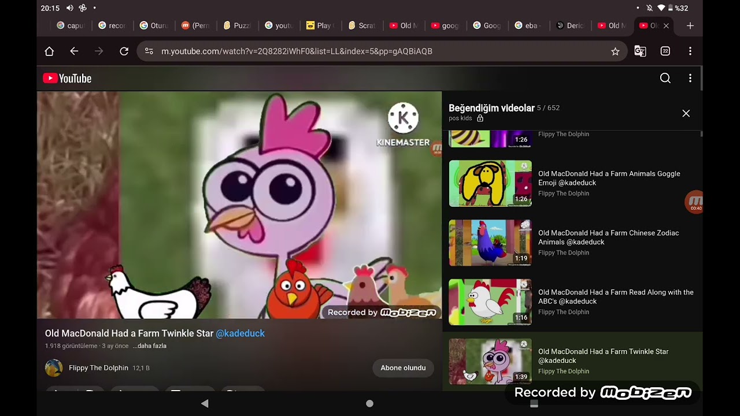
Task: Open the page translate icon
Action: tap(640, 51)
